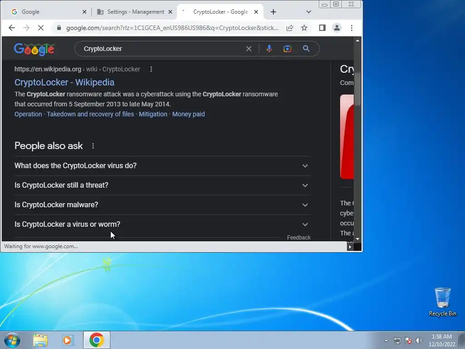Click the scrollbar down arrow

358,239
